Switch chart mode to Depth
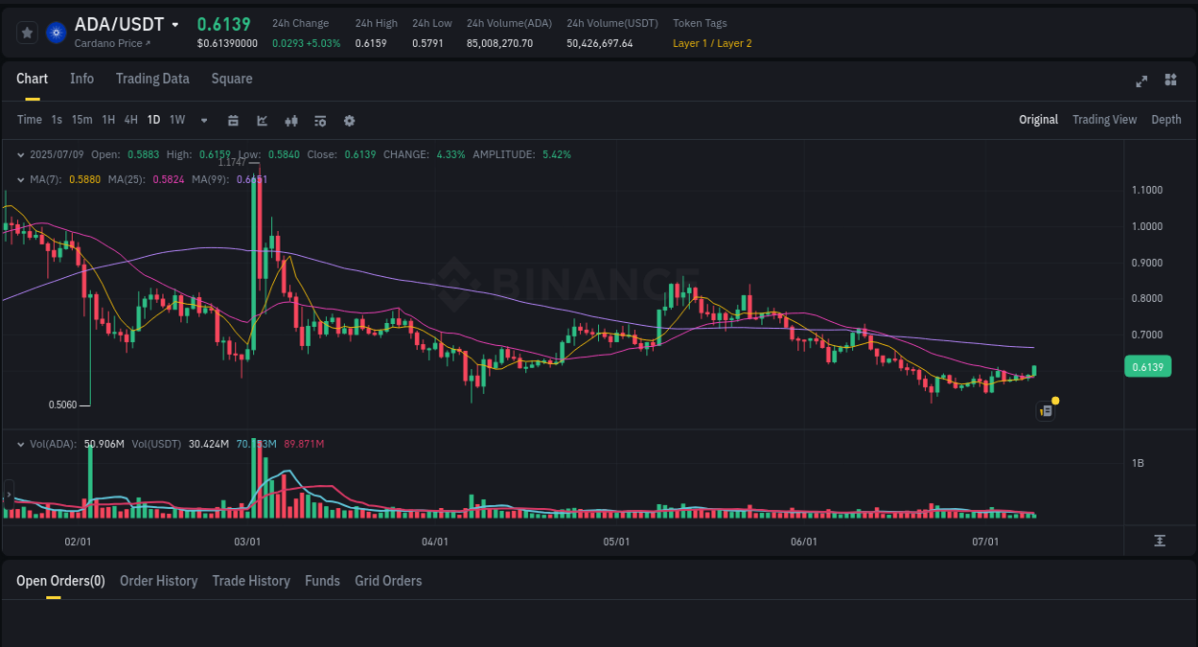Viewport: 1198px width, 647px height. 1165,120
